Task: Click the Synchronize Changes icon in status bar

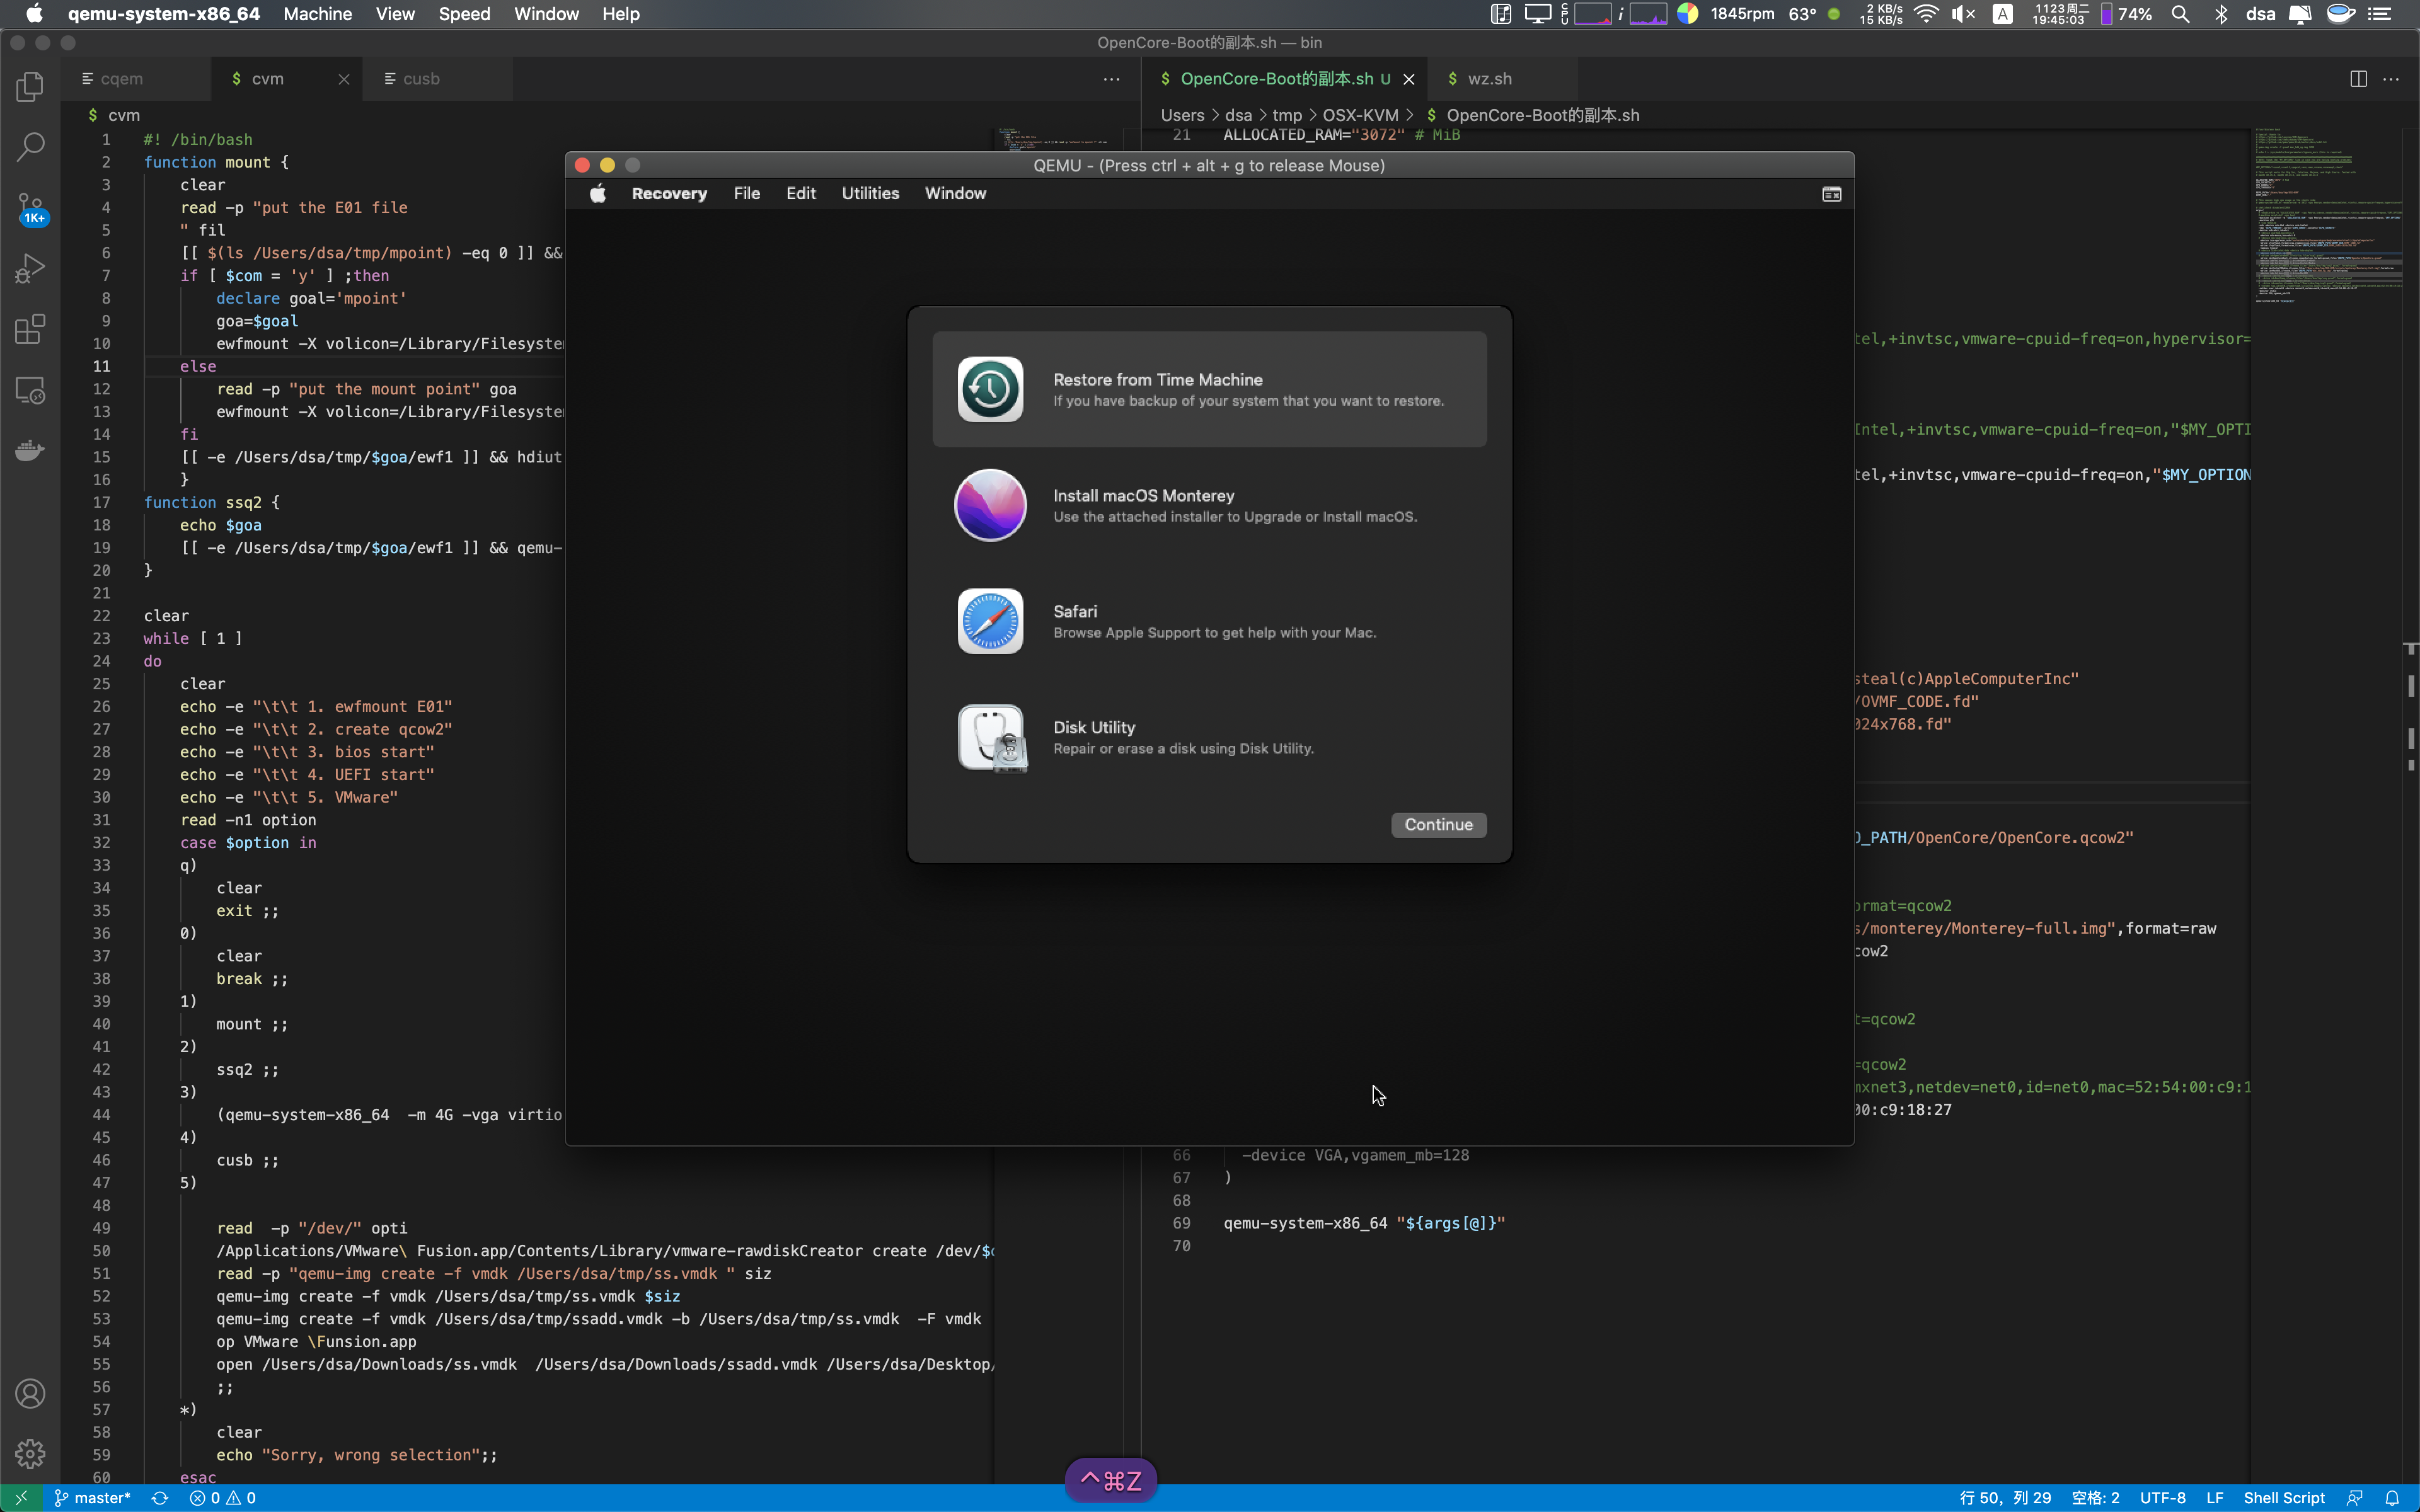Action: pos(159,1497)
